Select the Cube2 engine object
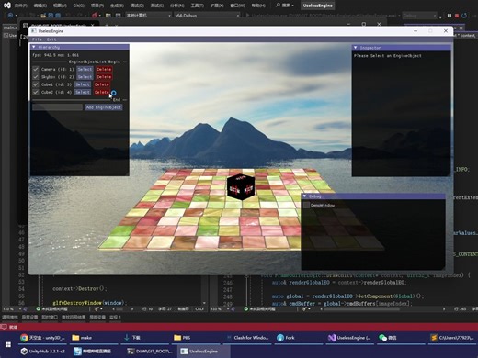The height and width of the screenshot is (358, 478). tap(83, 92)
